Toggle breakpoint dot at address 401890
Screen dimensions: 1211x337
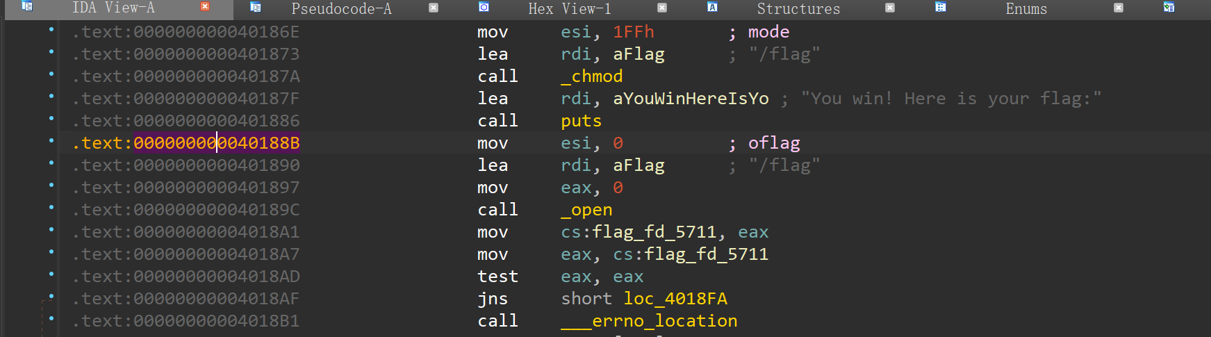pos(51,163)
